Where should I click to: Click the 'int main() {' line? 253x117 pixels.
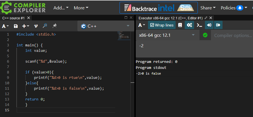(30, 45)
